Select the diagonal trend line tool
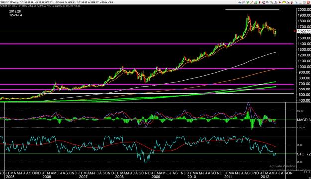311x179 pixels. coord(272,2)
